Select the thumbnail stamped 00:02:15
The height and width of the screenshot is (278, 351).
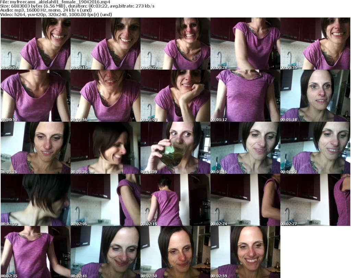[175, 200]
